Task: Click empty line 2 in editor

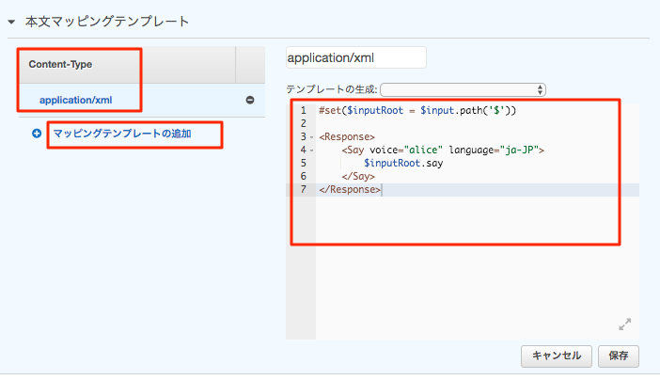Action: 478,124
